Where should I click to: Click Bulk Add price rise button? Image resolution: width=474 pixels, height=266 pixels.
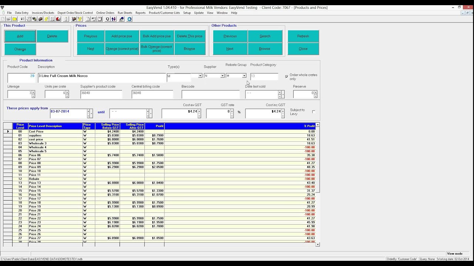[x=157, y=36]
